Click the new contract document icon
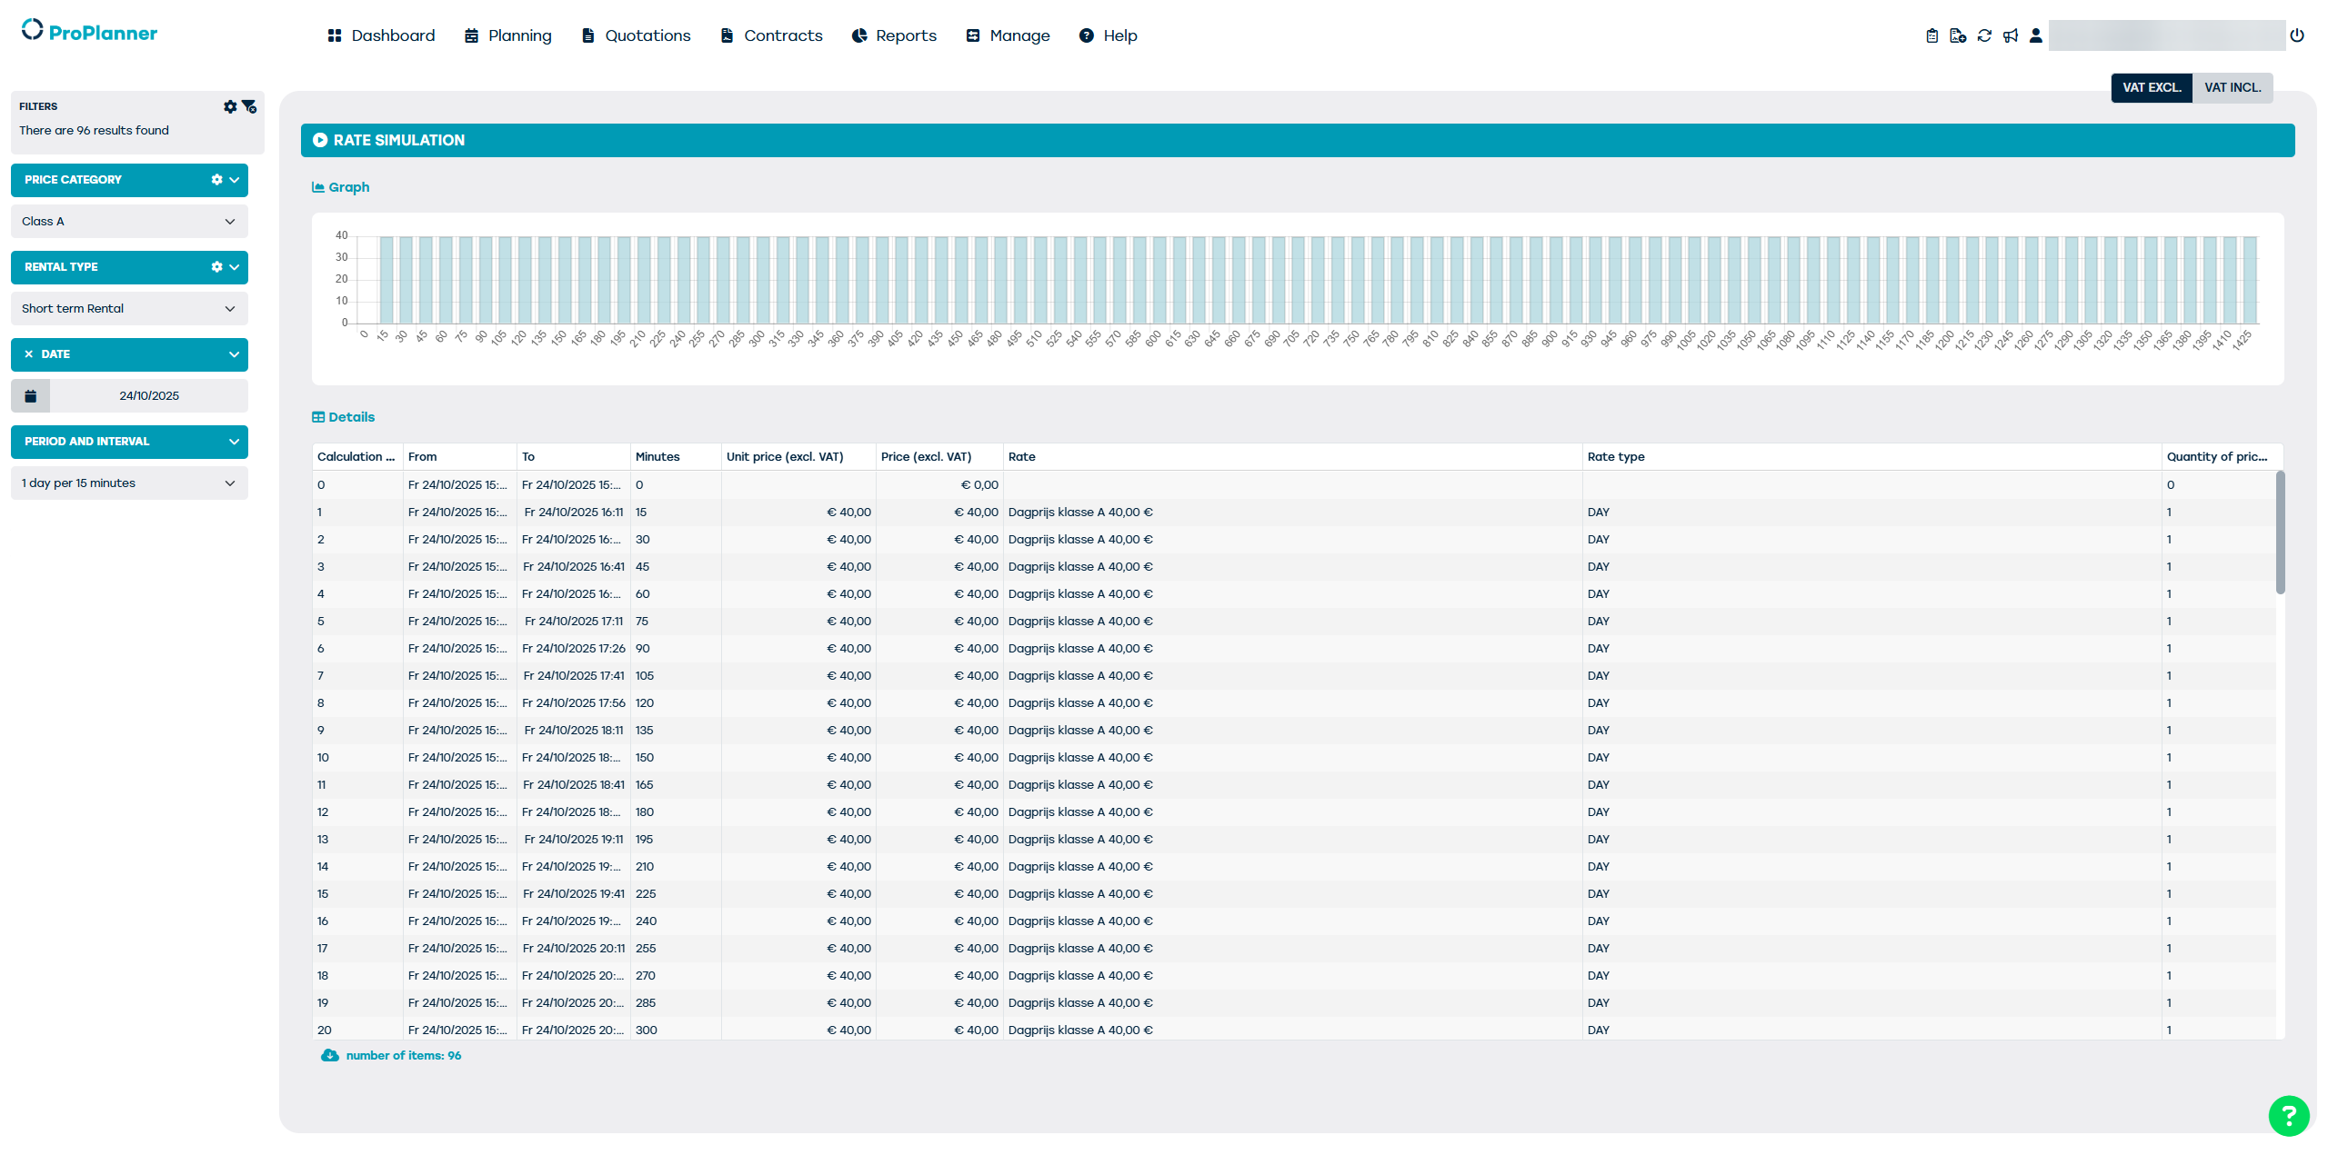2328x1155 pixels. click(1958, 35)
